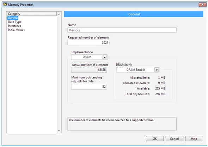
Task: Click the Category list scroll-up arrow
Action: pyautogui.click(x=59, y=14)
